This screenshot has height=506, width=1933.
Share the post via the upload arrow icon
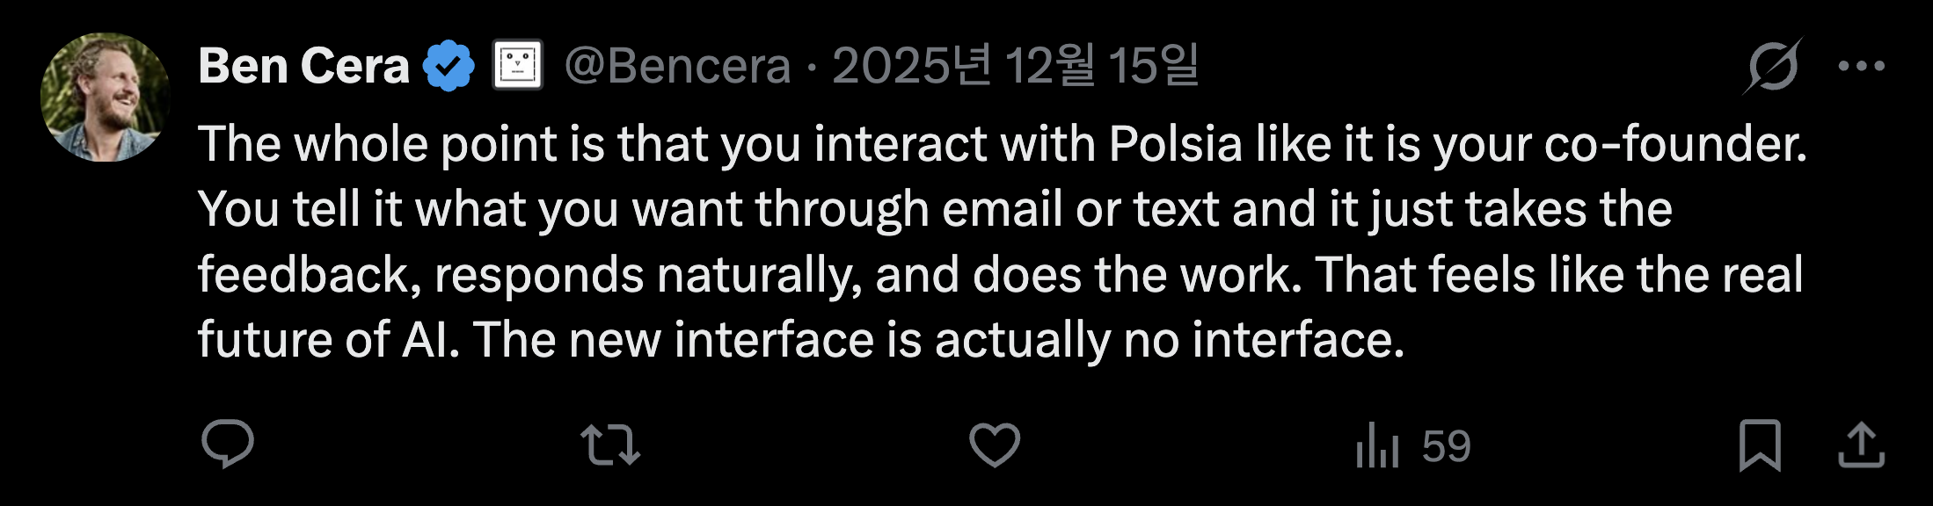1861,445
